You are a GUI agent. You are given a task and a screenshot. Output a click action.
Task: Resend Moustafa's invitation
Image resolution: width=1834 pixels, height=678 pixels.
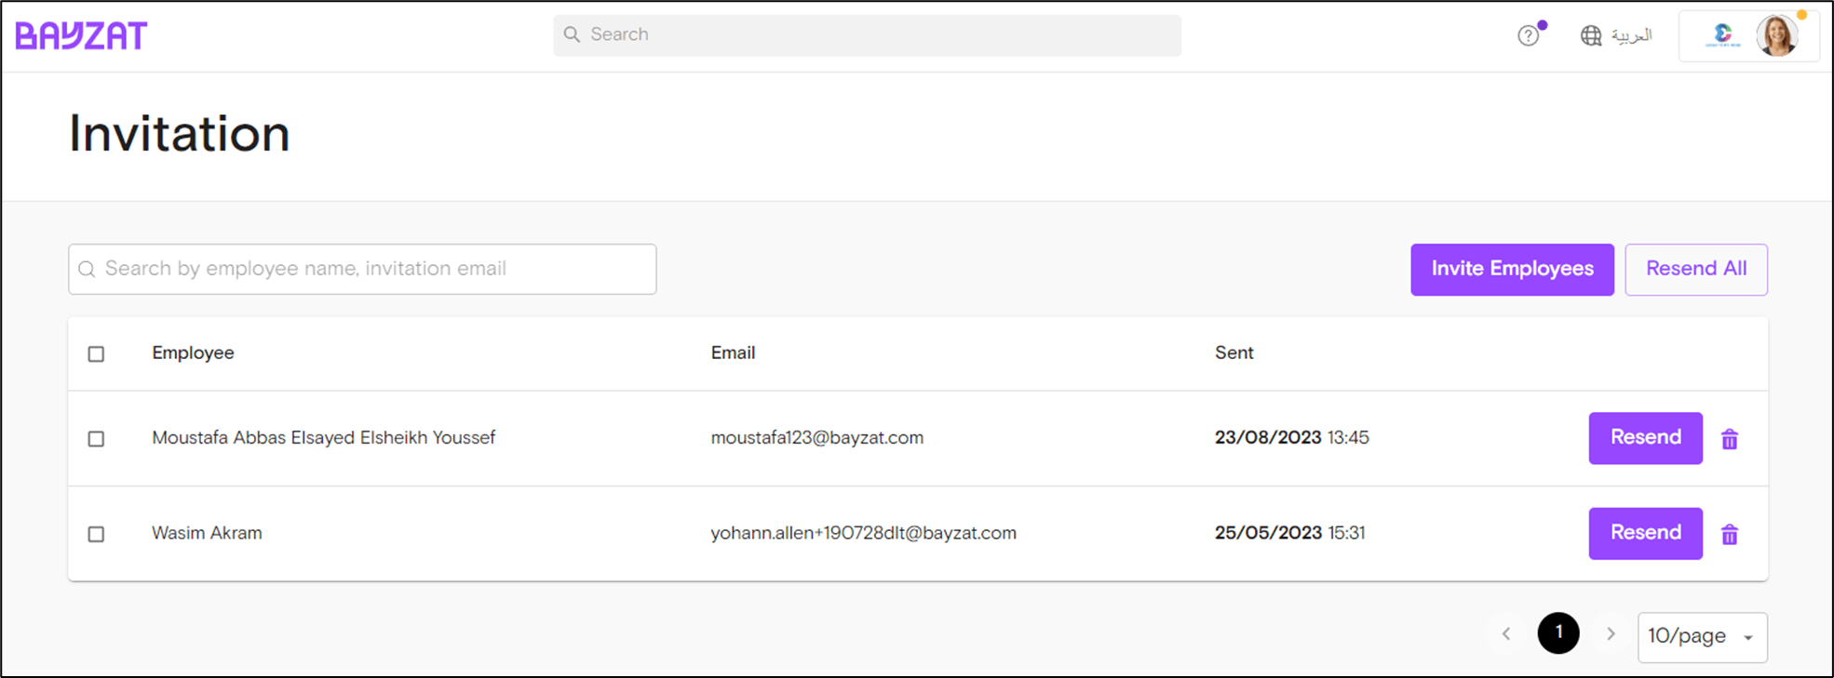point(1644,438)
